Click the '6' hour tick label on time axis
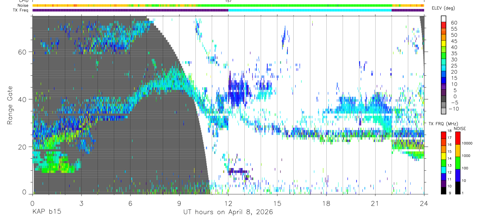Image resolution: width=477 pixels, height=220 pixels. click(130, 203)
